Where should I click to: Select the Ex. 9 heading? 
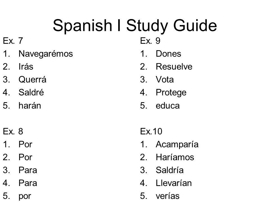(150, 41)
